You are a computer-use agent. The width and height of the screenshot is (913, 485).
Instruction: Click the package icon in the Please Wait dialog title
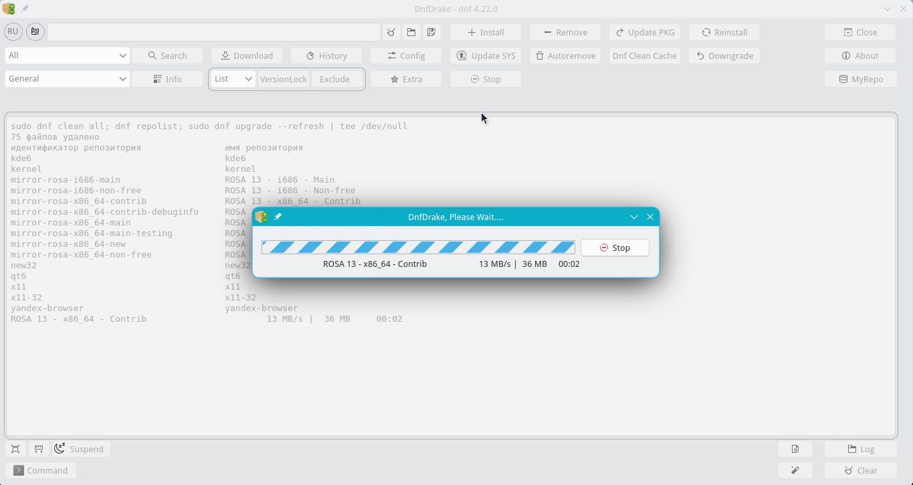262,217
